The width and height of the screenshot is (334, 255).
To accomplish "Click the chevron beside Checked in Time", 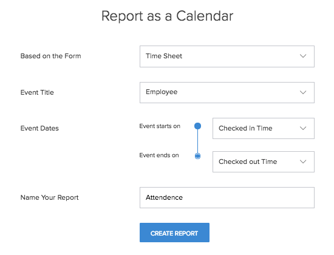I will click(x=303, y=128).
